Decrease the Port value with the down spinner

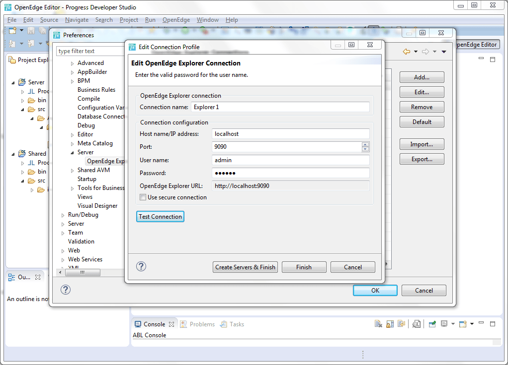tap(365, 149)
